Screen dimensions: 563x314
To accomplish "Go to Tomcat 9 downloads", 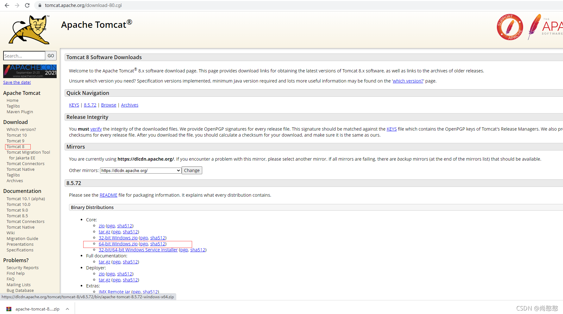I will pos(16,141).
